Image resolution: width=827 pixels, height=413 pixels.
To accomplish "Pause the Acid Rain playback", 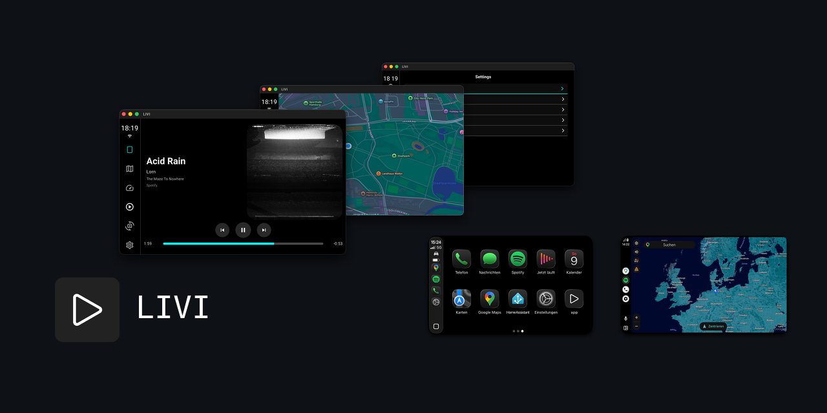I will [x=243, y=230].
